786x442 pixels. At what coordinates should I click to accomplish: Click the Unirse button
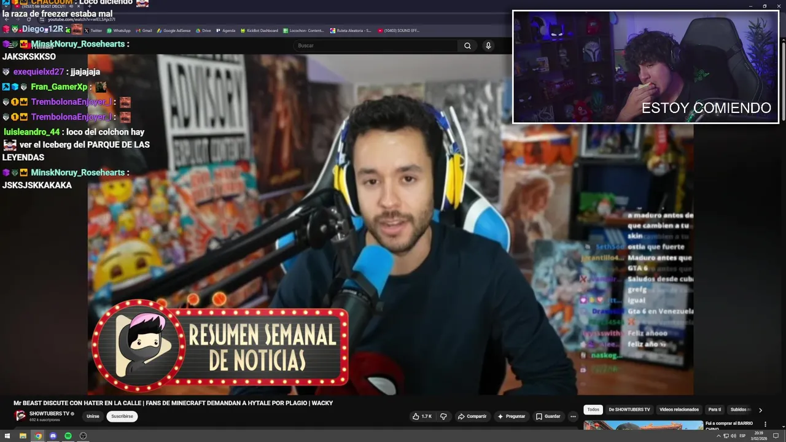tap(93, 416)
